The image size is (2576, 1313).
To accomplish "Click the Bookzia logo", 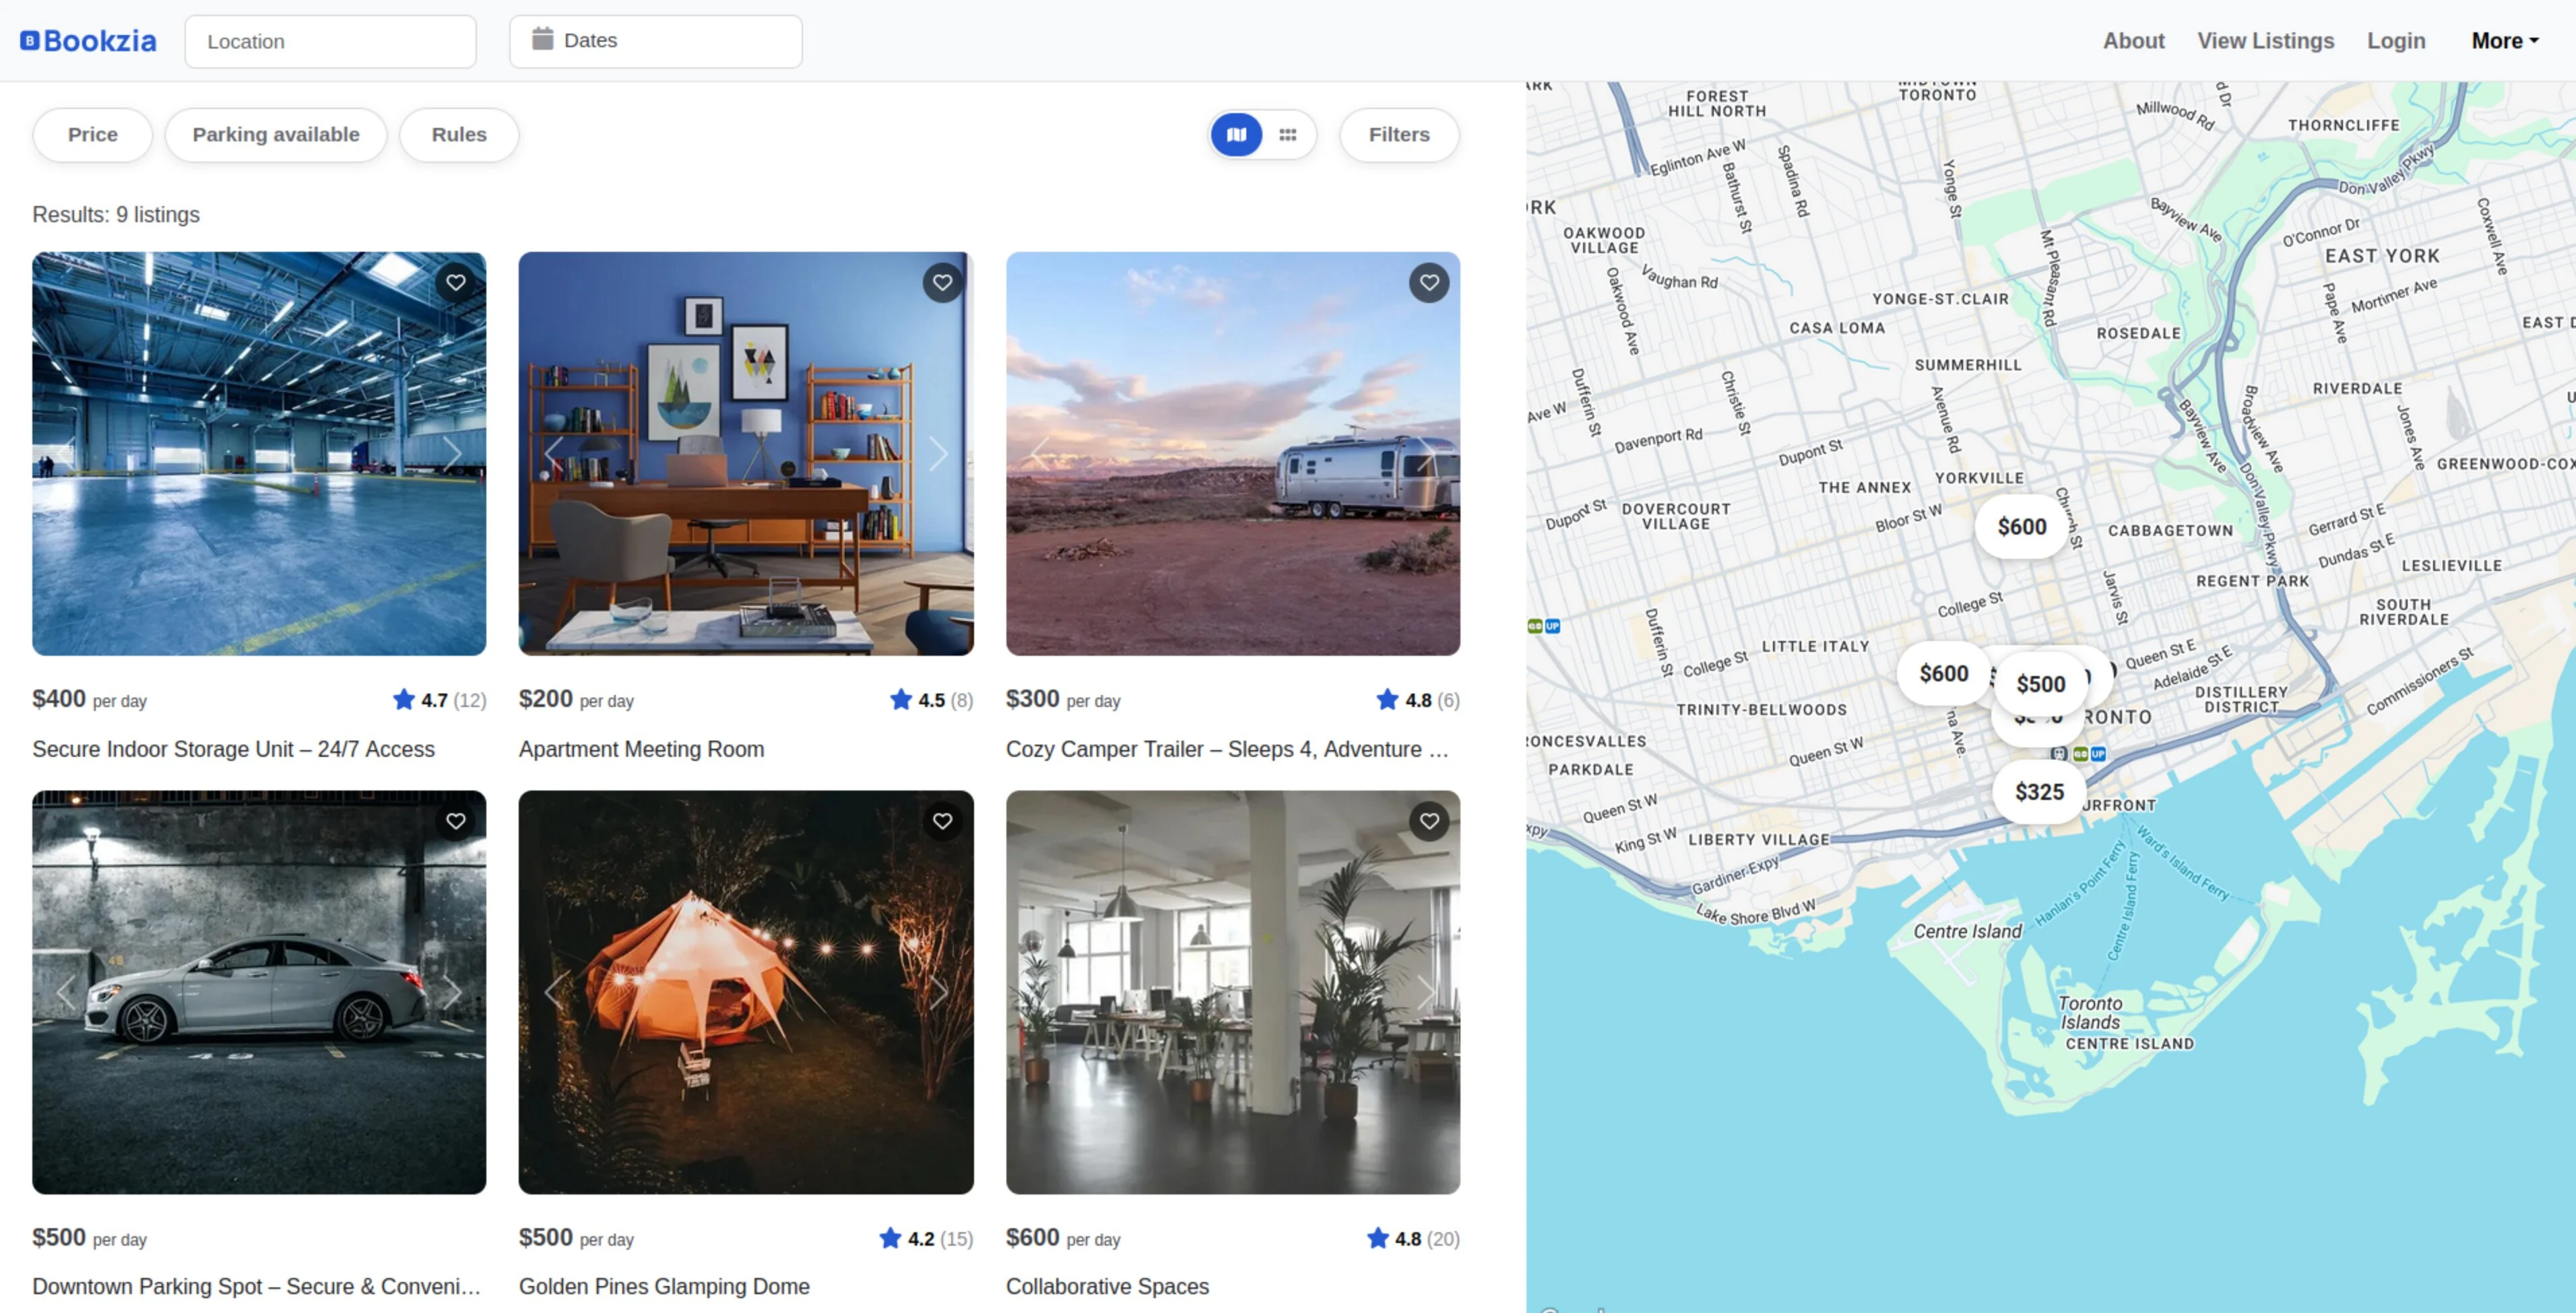I will click(x=88, y=41).
